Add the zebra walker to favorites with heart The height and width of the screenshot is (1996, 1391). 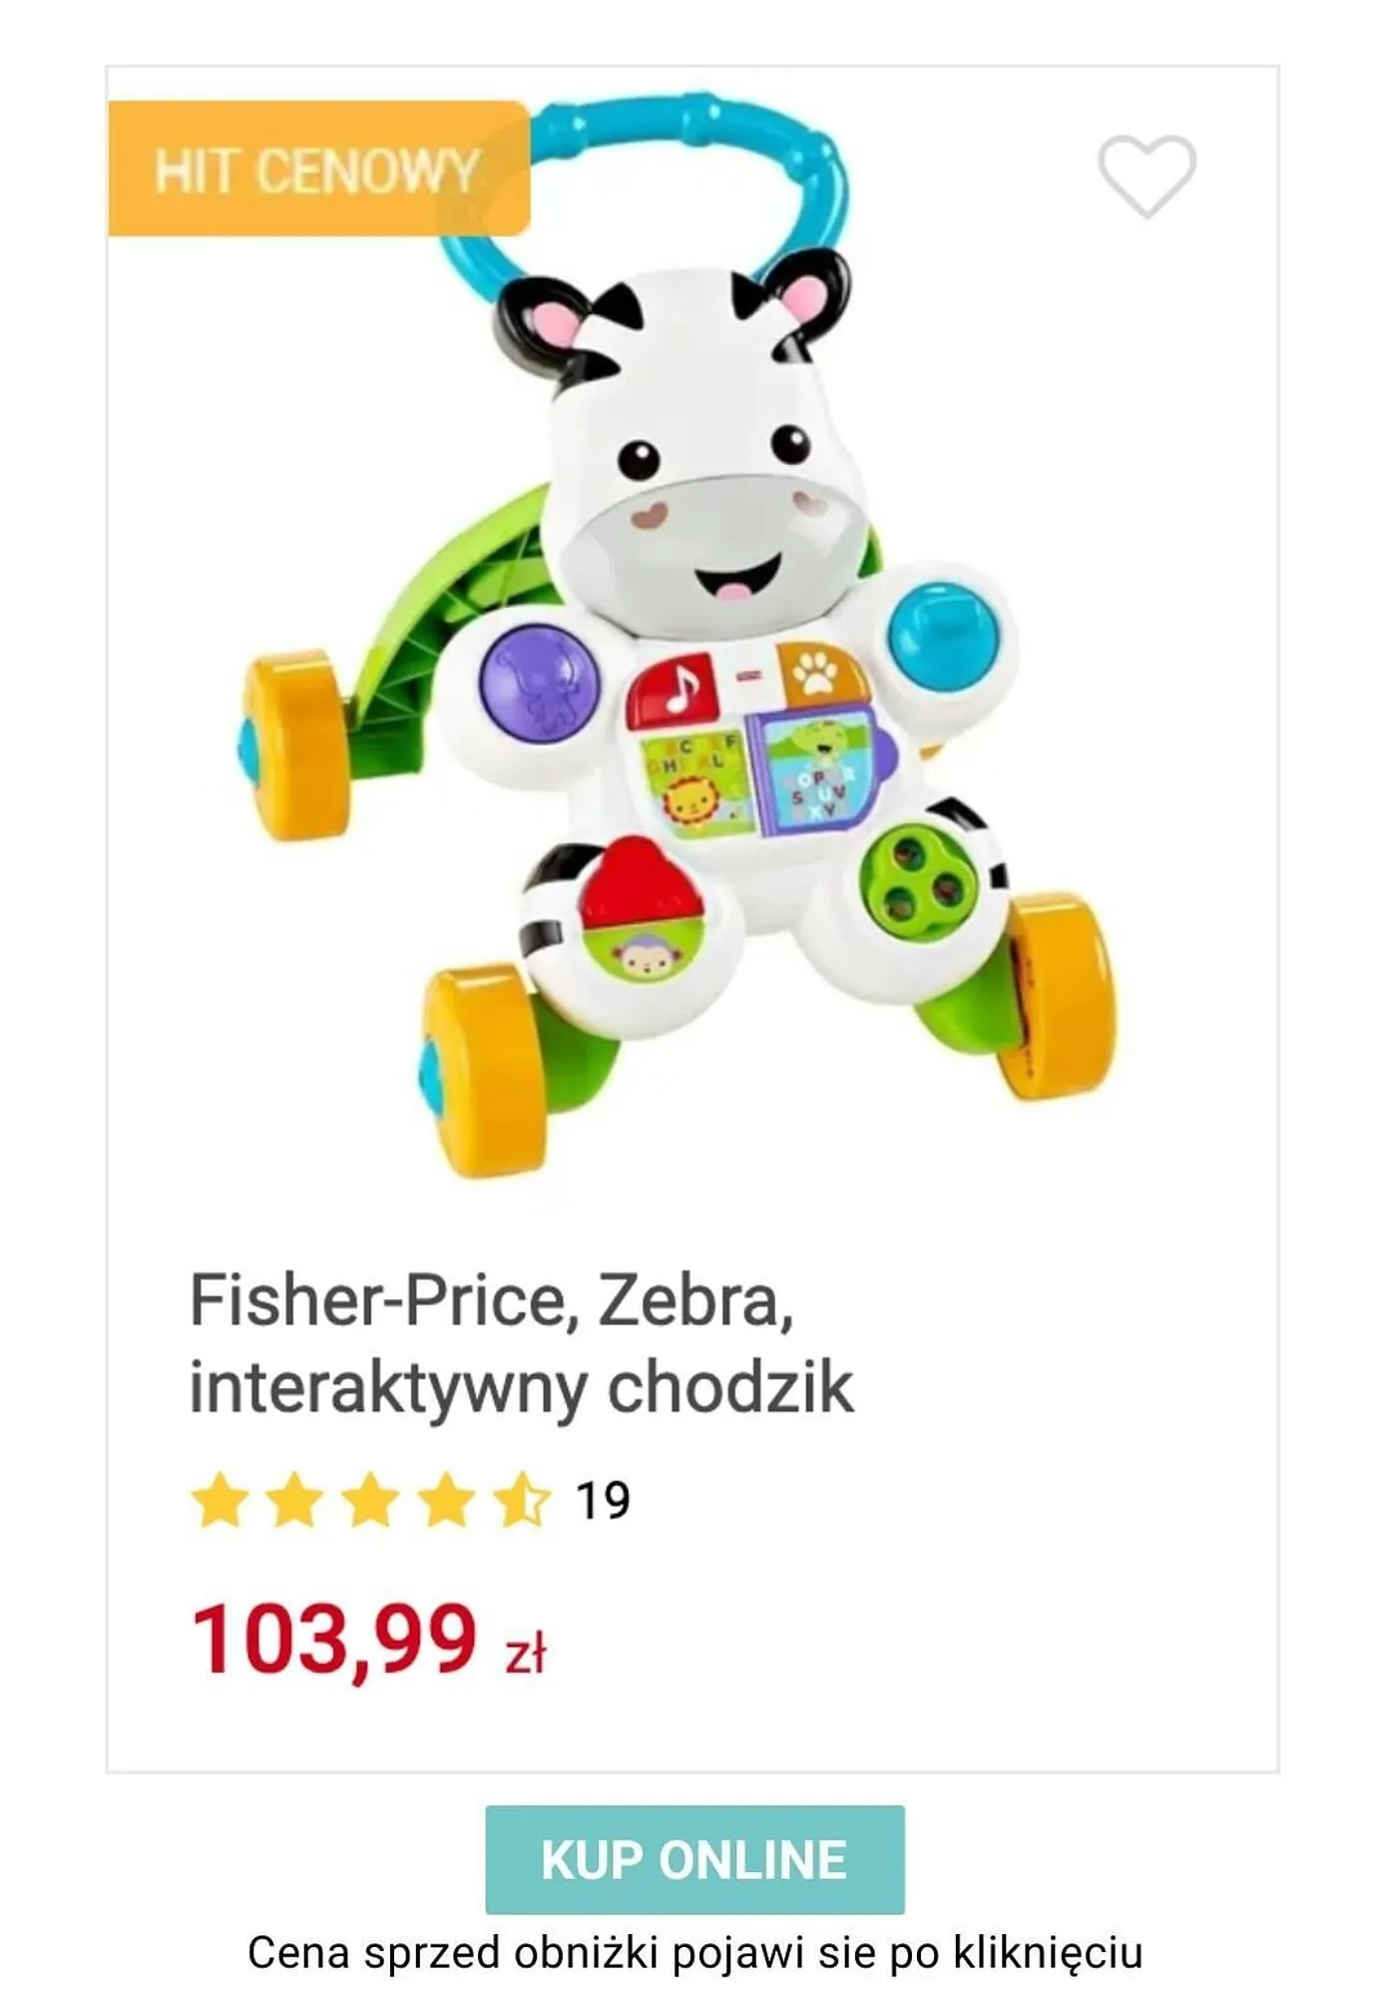point(1147,176)
